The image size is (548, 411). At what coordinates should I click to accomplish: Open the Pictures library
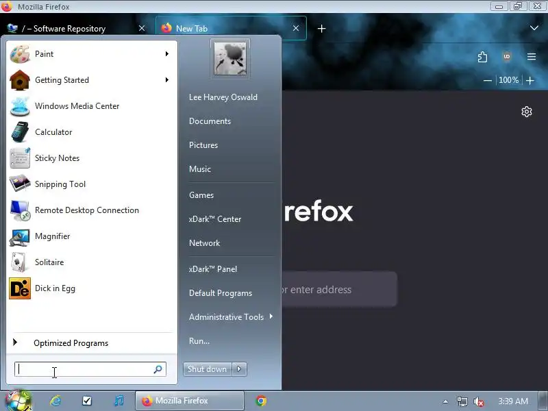203,145
